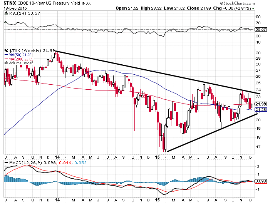Click the boxed 21.28 moving average tag
The image size is (280, 206).
click(x=261, y=109)
